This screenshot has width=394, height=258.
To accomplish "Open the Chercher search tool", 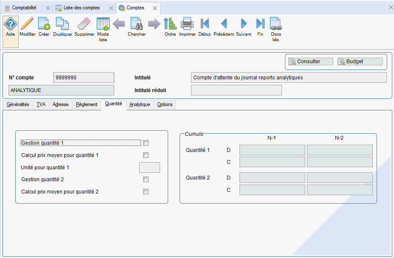I will [136, 27].
